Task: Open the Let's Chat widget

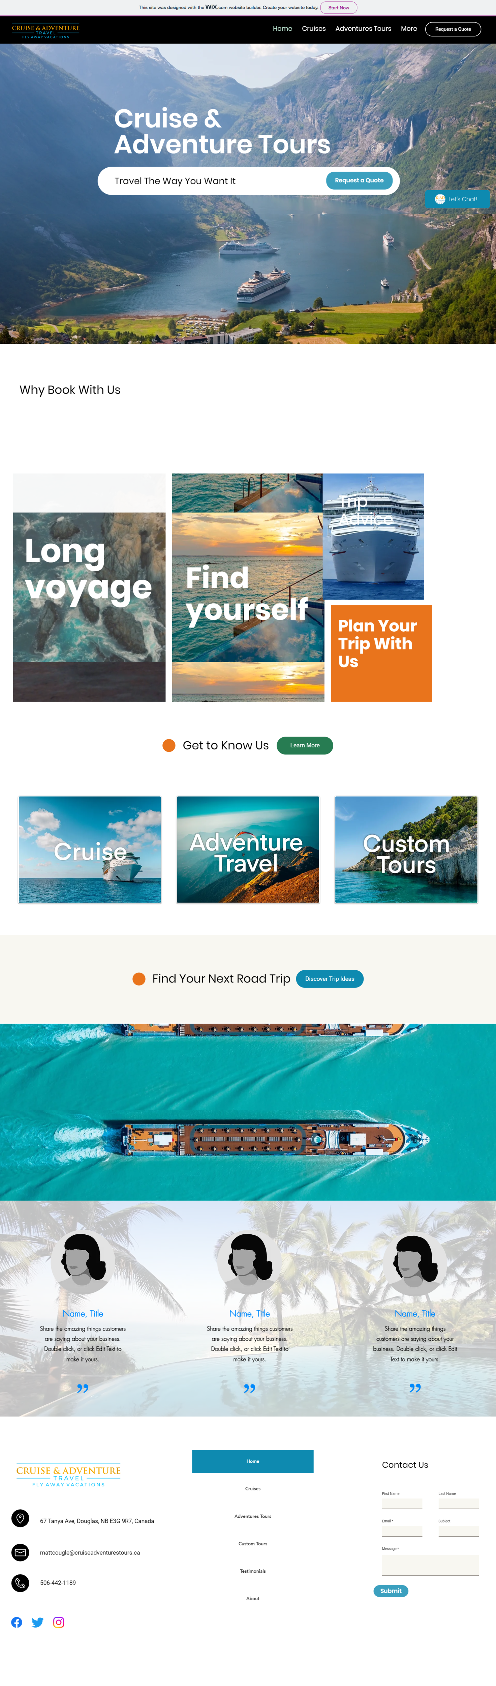Action: pyautogui.click(x=458, y=199)
